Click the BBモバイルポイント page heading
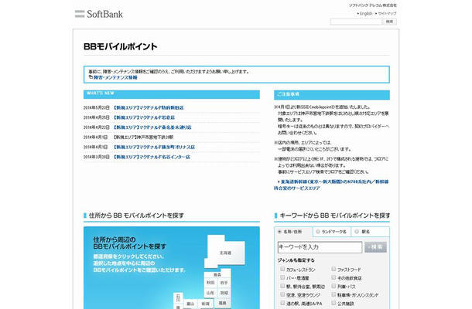The image size is (472, 309). [x=121, y=46]
